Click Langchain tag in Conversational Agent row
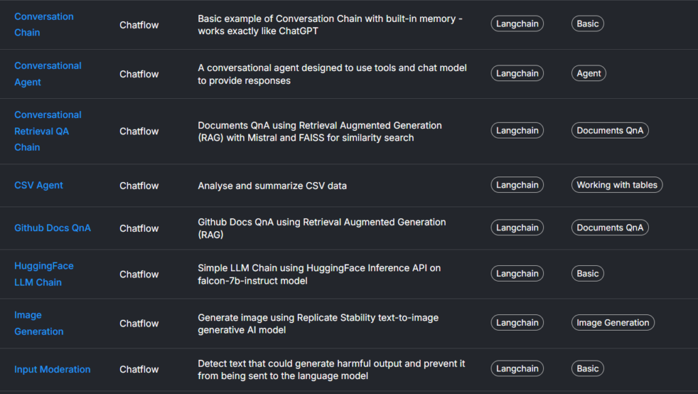The width and height of the screenshot is (698, 394). click(517, 74)
